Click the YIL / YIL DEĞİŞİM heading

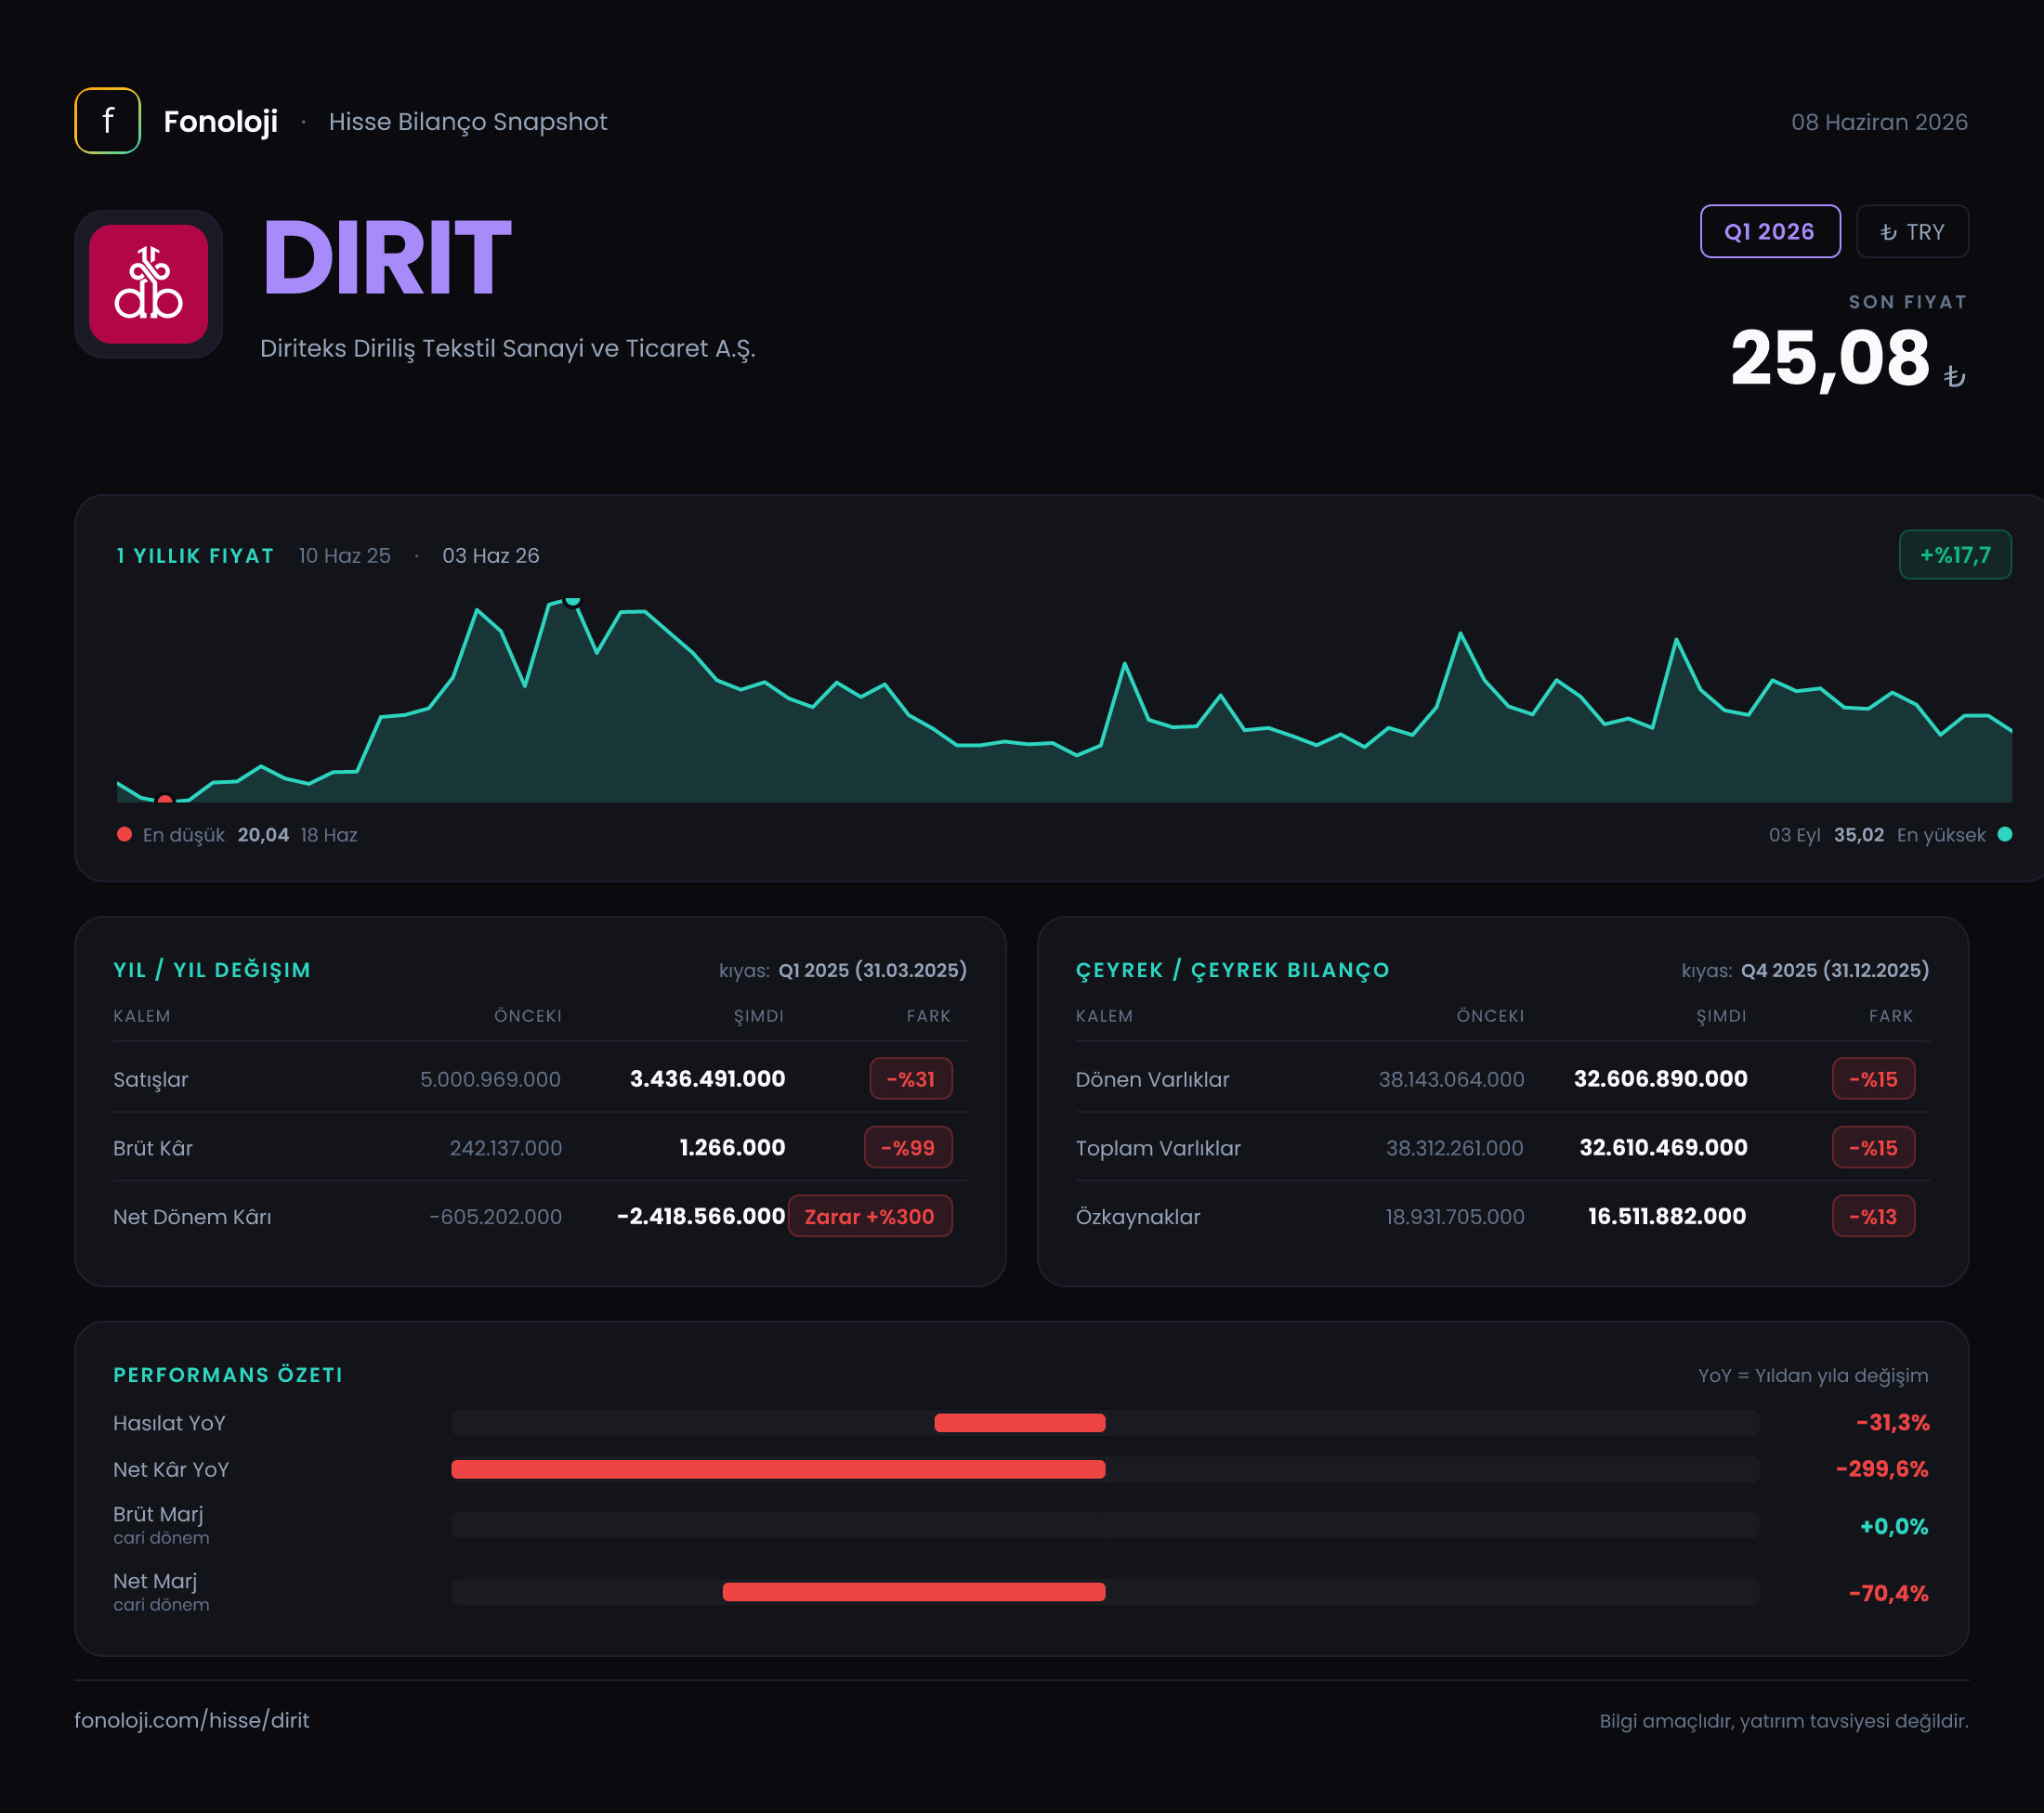click(x=212, y=970)
